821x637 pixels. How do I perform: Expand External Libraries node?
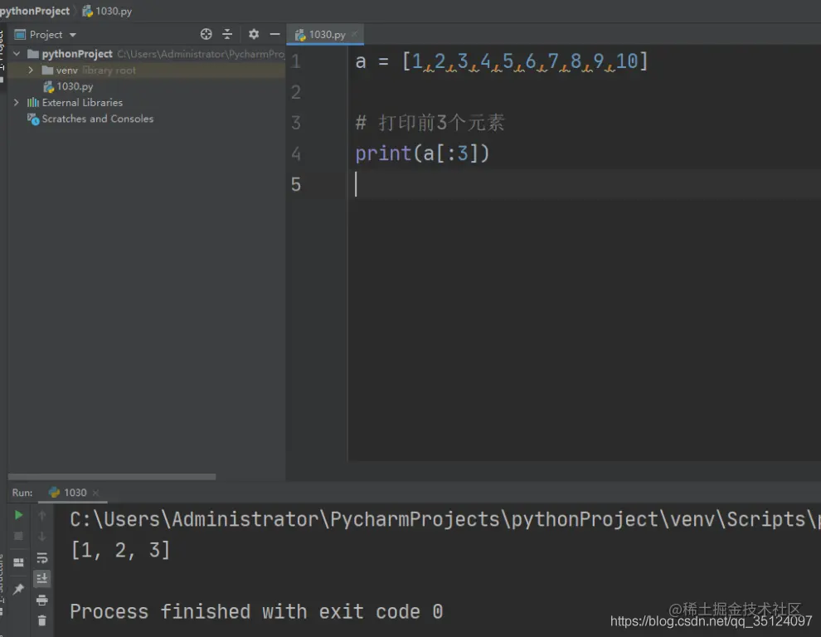tap(17, 102)
